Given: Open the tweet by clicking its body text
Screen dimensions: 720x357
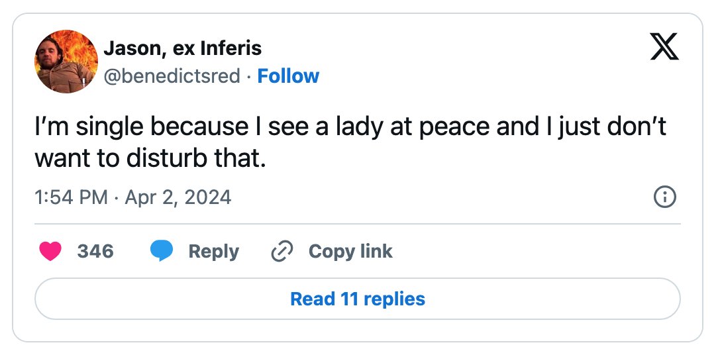Looking at the screenshot, I should pyautogui.click(x=350, y=142).
